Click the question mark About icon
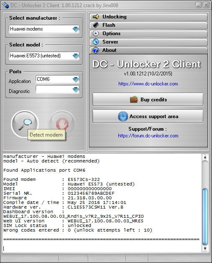 (x=96, y=50)
